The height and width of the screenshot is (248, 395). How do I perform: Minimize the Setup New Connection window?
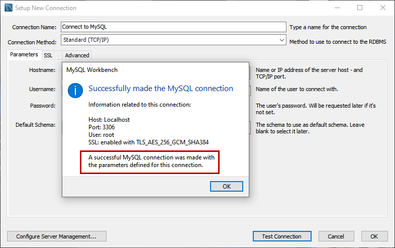pyautogui.click(x=336, y=8)
